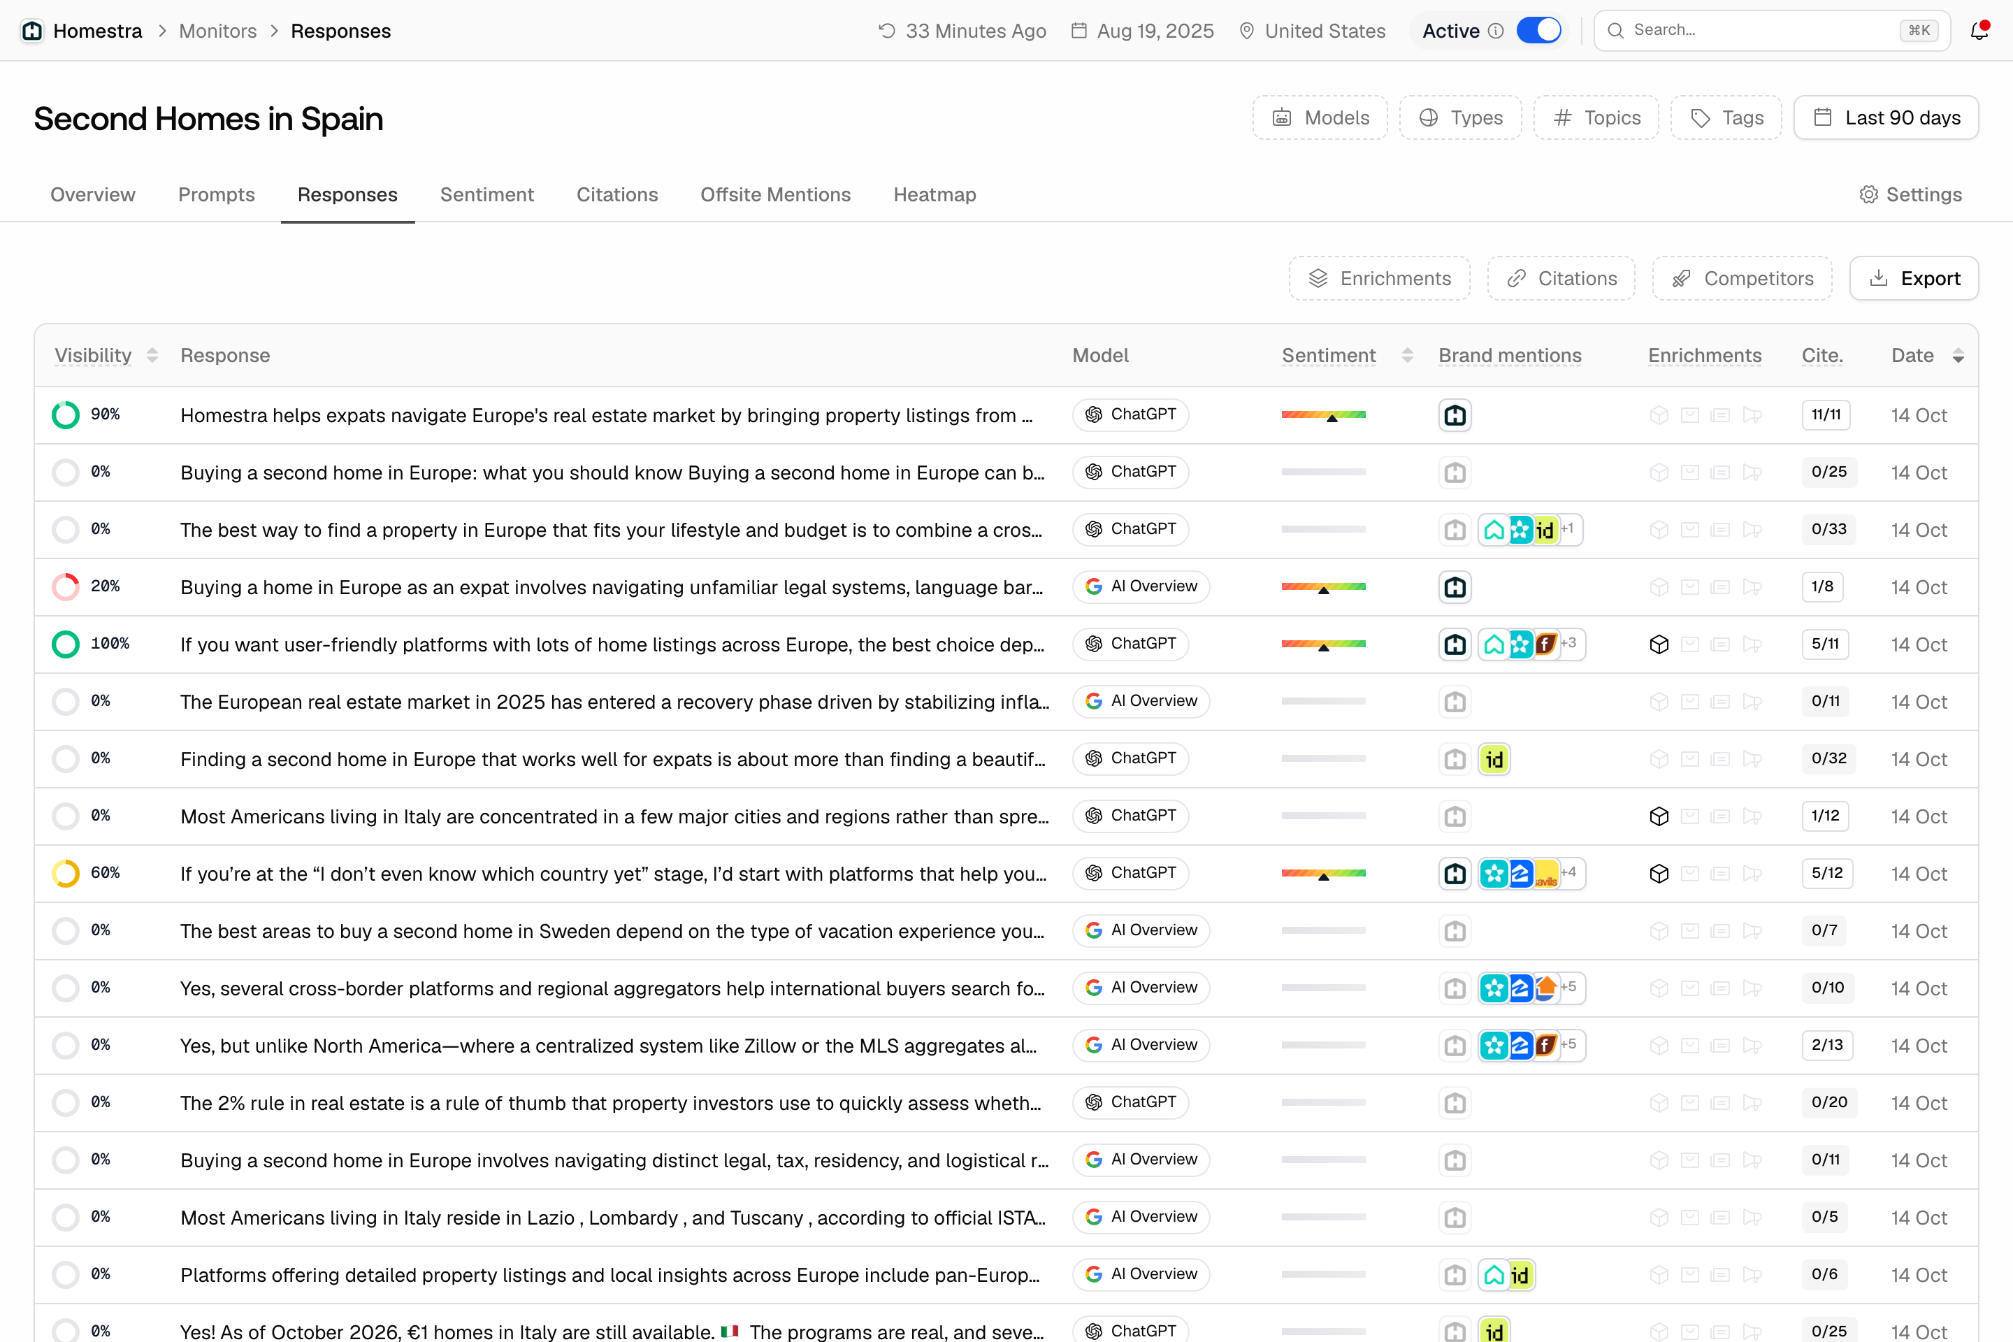Click the 11/11 citations badge
This screenshot has height=1342, width=2013.
point(1826,414)
